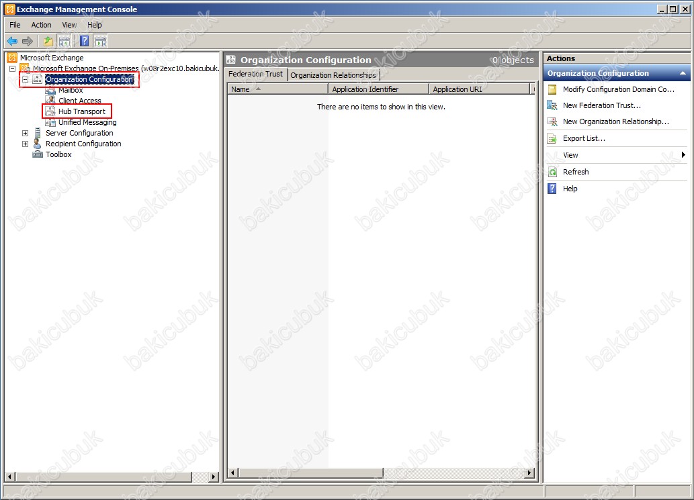Click the Server Configuration node icon
Screen dimensions: 694x500
click(38, 133)
